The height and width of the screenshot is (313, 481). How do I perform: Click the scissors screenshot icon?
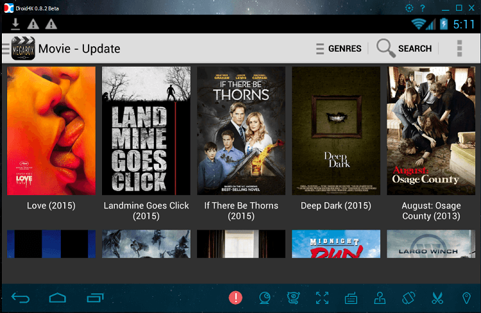point(437,298)
